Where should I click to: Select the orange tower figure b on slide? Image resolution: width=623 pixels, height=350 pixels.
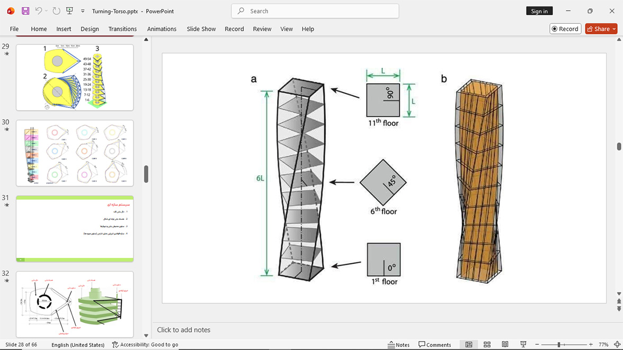click(x=479, y=181)
